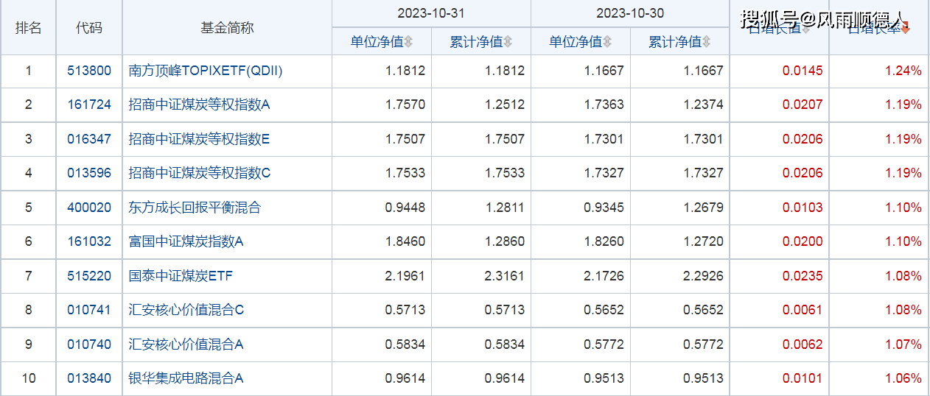
Task: Click sort arrows beside 单位净值 under 2023-10-31
Action: [x=408, y=42]
